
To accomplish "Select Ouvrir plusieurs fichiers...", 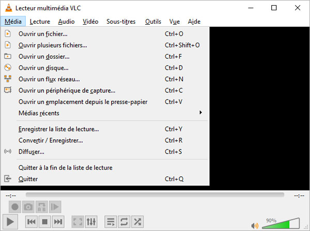I will [x=105, y=45].
